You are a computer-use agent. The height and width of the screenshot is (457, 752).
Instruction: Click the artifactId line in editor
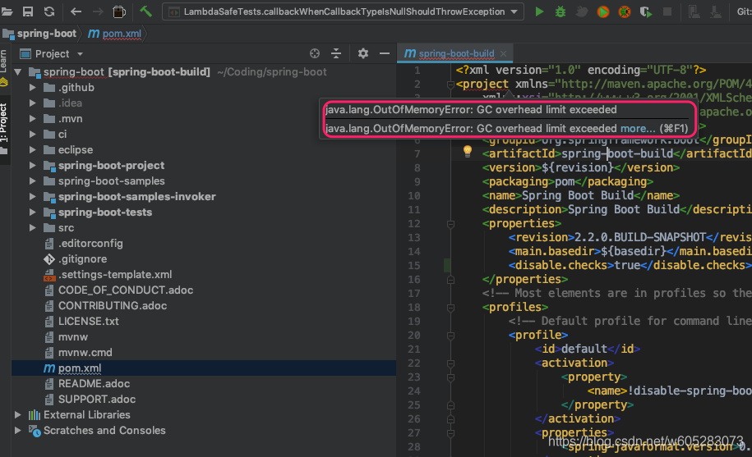(616, 153)
